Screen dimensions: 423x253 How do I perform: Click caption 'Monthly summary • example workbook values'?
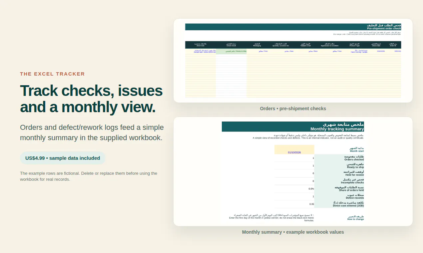pos(293,232)
